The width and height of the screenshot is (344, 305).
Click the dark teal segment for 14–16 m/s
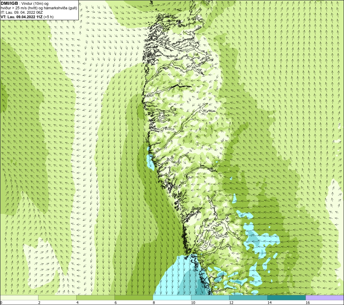[286, 297]
